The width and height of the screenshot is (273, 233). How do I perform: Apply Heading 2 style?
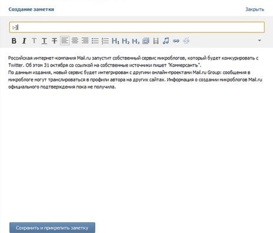[x=125, y=41]
